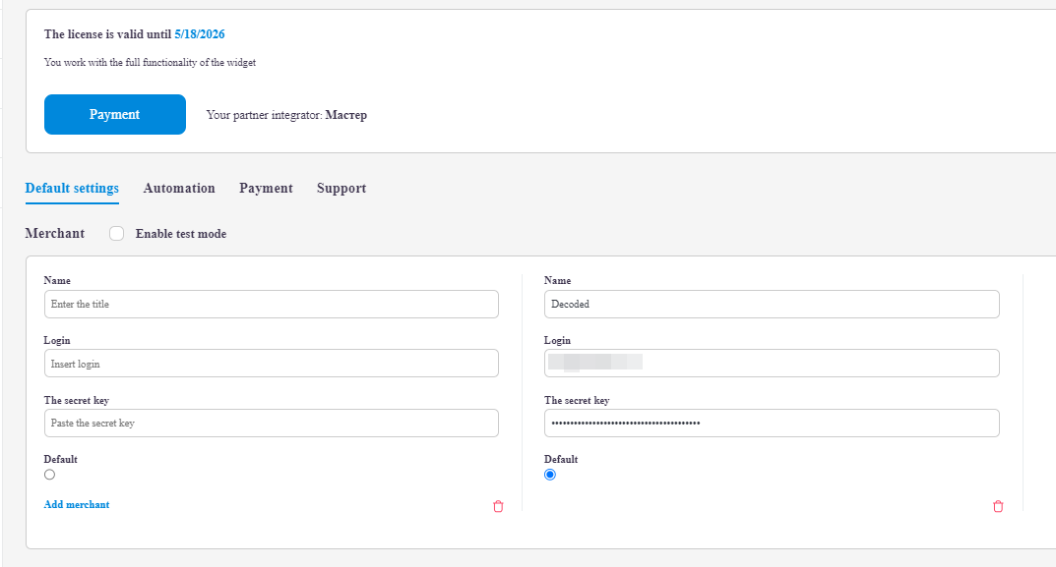Focus the 'Enter the title' name field
This screenshot has height=567, width=1056.
click(x=271, y=305)
